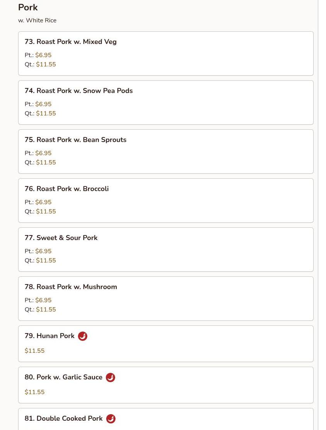Open 78. Roast Pork w. Mushroom
The height and width of the screenshot is (430, 326).
[x=166, y=299]
